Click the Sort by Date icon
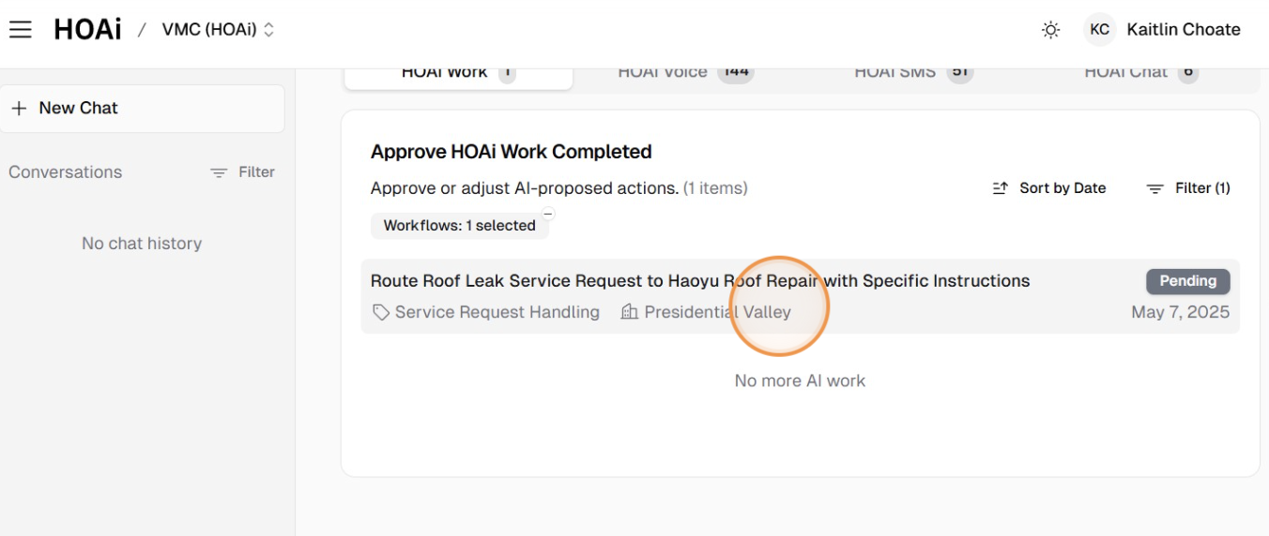1269x536 pixels. tap(1001, 188)
